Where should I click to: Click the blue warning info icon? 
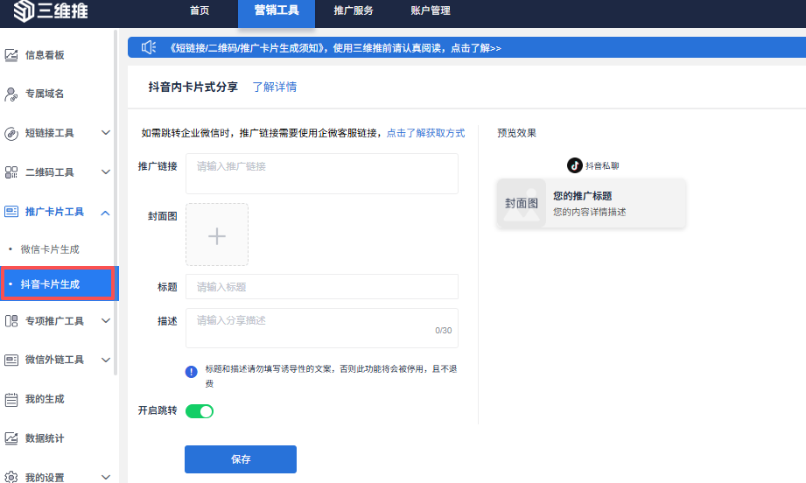(x=191, y=371)
